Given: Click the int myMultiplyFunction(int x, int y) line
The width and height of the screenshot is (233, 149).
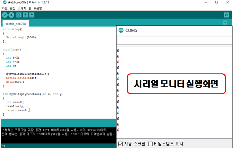Looking at the screenshot, I should click(33, 94).
